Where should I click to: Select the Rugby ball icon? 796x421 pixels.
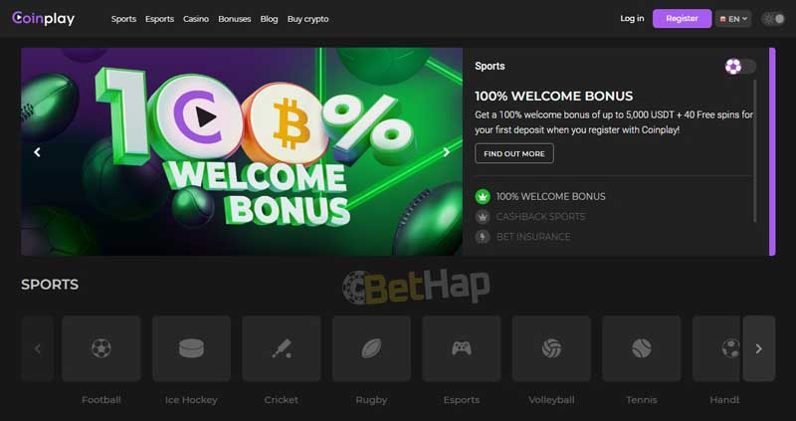coord(371,348)
